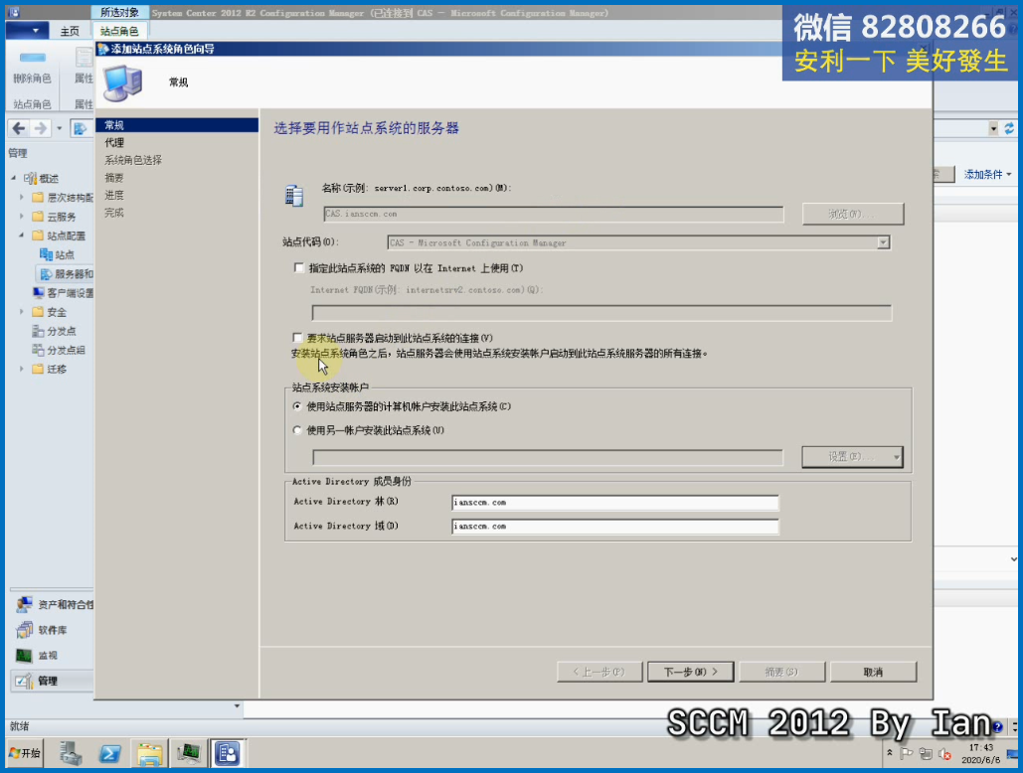1023x773 pixels.
Task: Go back with the left arrow button
Action: 19,128
